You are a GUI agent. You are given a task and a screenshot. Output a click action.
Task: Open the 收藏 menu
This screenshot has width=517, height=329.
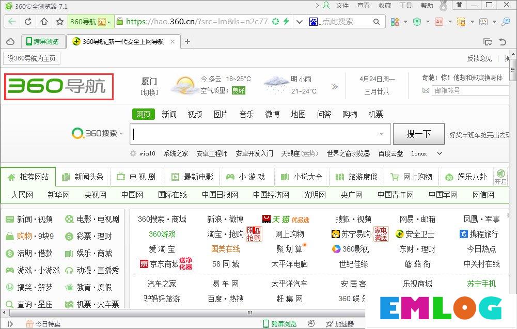click(x=384, y=6)
